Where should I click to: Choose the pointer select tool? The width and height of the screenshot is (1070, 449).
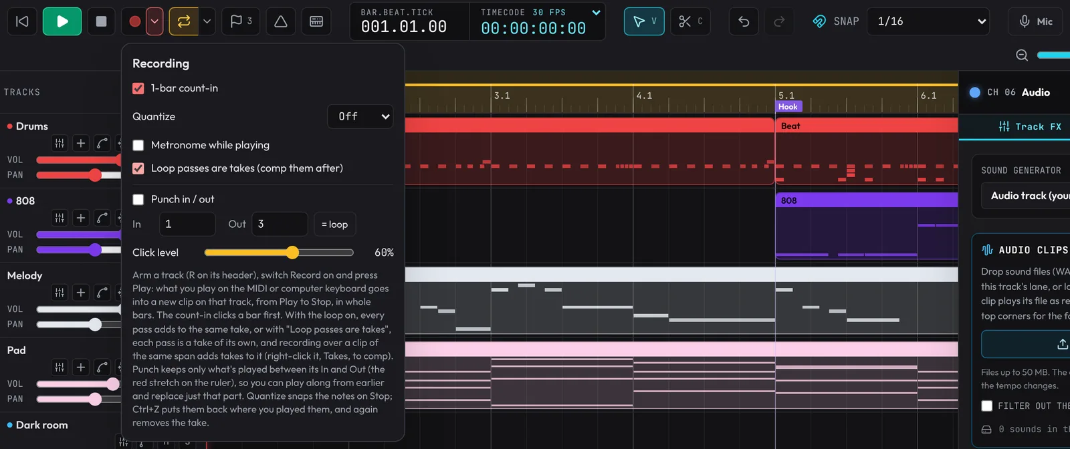(x=644, y=21)
